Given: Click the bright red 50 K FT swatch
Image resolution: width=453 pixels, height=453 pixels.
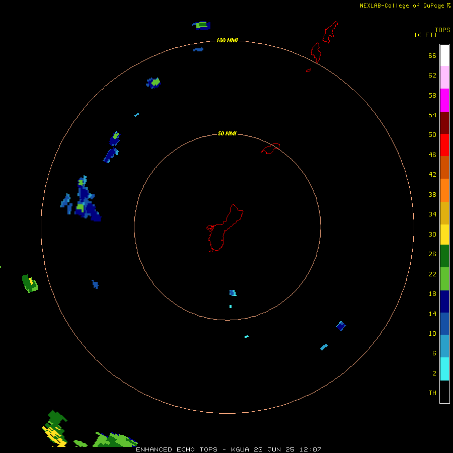Looking at the screenshot, I should click(x=444, y=145).
